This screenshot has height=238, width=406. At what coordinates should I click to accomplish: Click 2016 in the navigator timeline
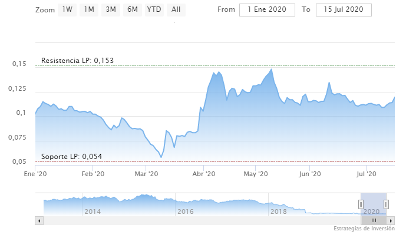click(x=186, y=211)
